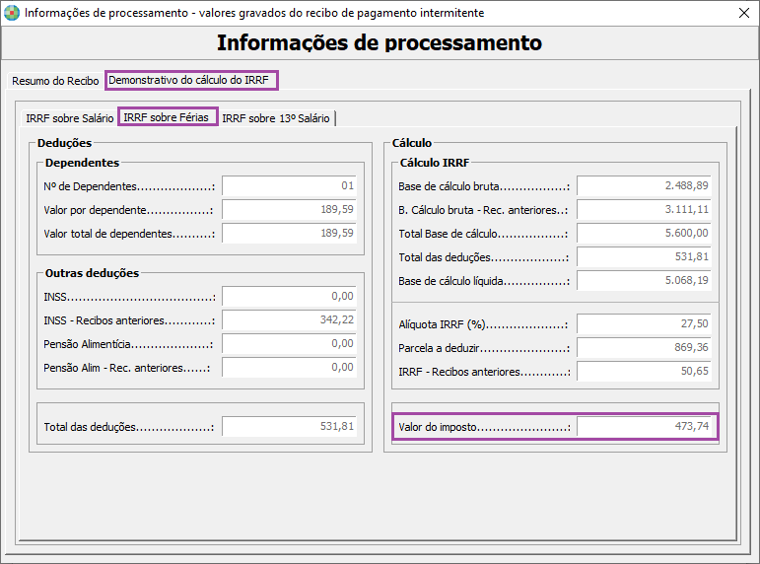Viewport: 760px width, 564px height.
Task: Click the Valor total de dependentes field
Action: (290, 234)
